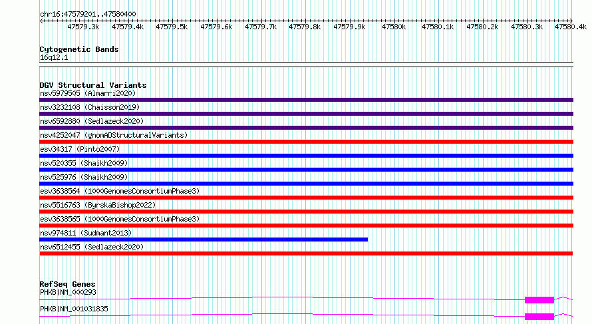Click the nsv525976 (Shaikh2009) label
Viewport: 592px width, 324px height.
pos(84,177)
